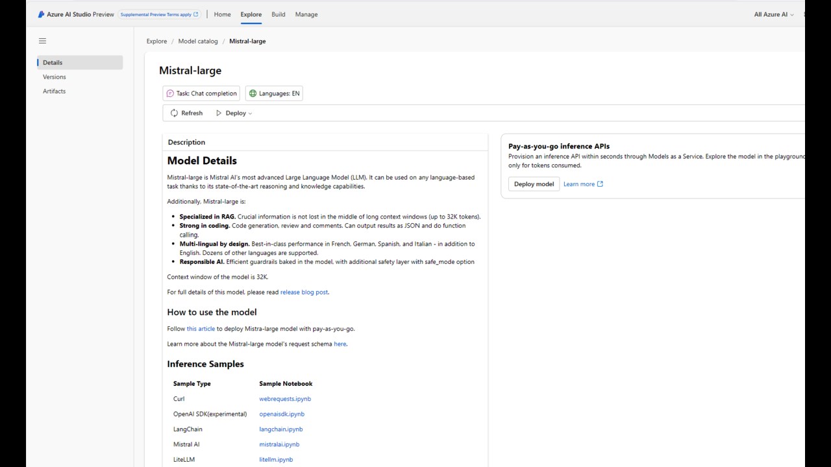Viewport: 831px width, 467px height.
Task: Select Versions in the left sidebar
Action: pos(55,77)
